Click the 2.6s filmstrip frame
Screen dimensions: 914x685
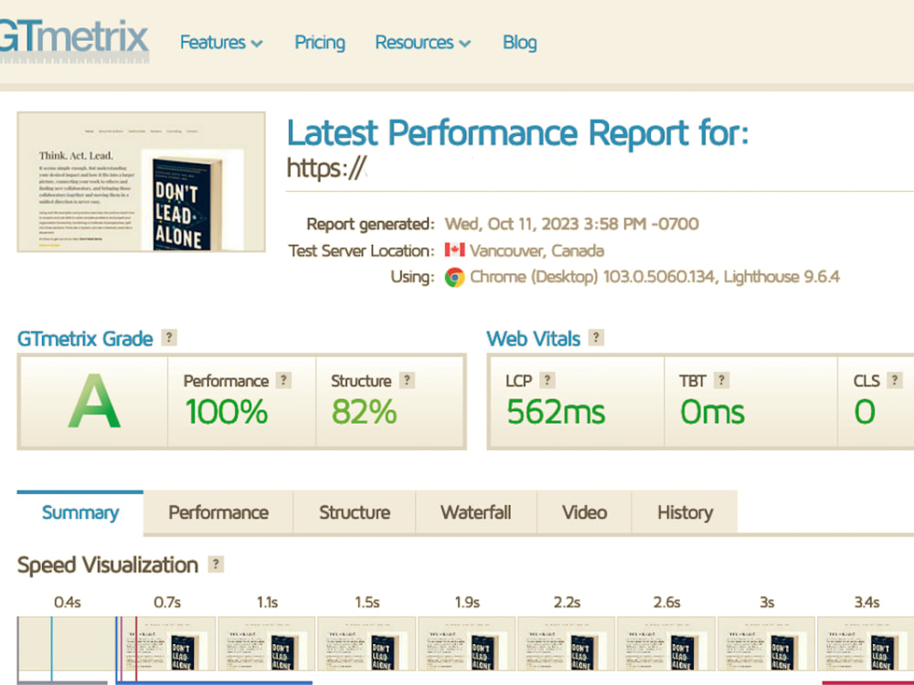666,644
